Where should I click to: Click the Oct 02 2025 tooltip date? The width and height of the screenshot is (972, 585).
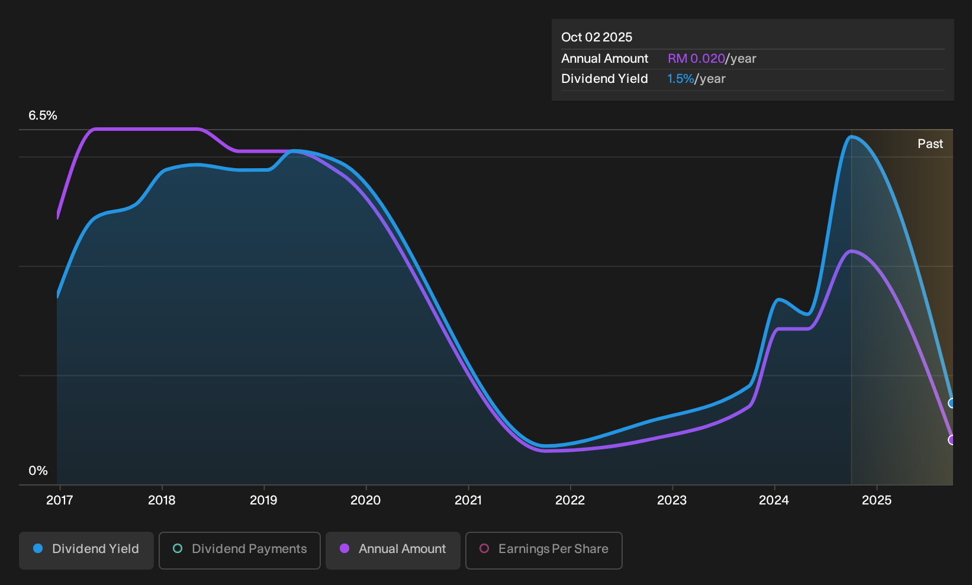pyautogui.click(x=597, y=37)
